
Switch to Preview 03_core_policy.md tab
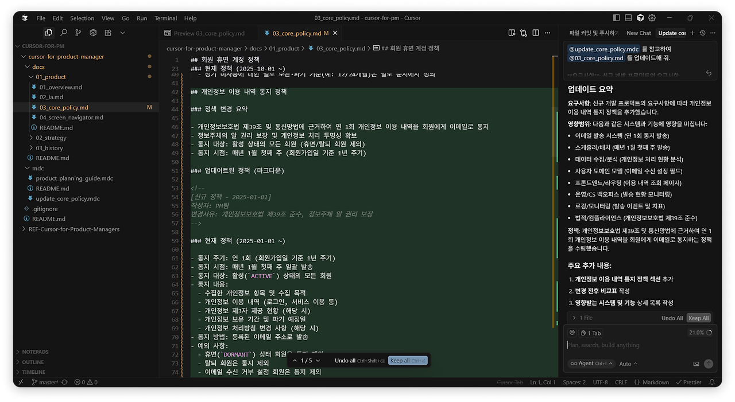[208, 33]
